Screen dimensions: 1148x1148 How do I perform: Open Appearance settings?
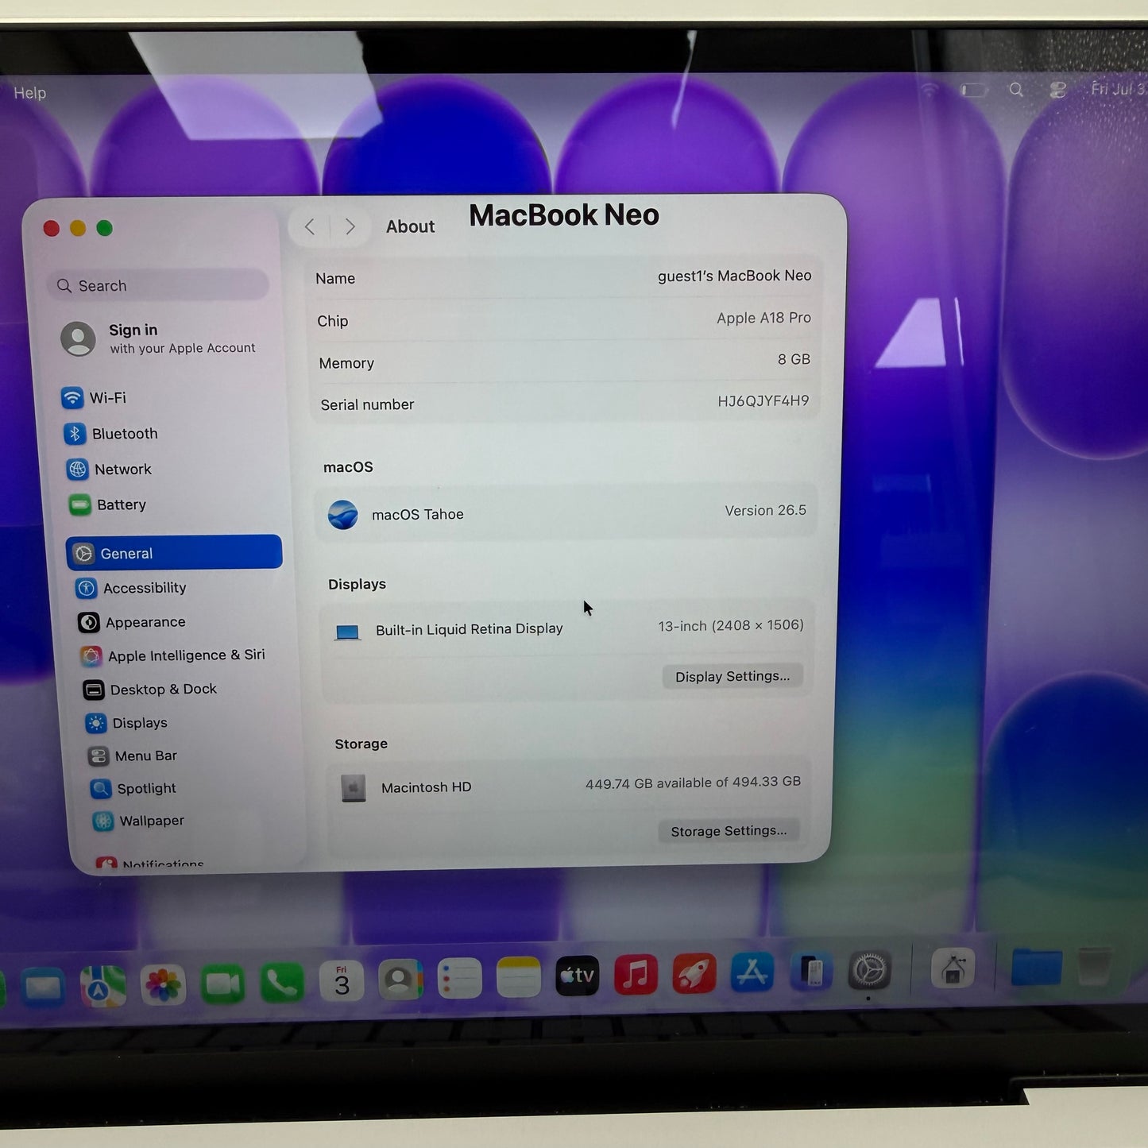[132, 622]
